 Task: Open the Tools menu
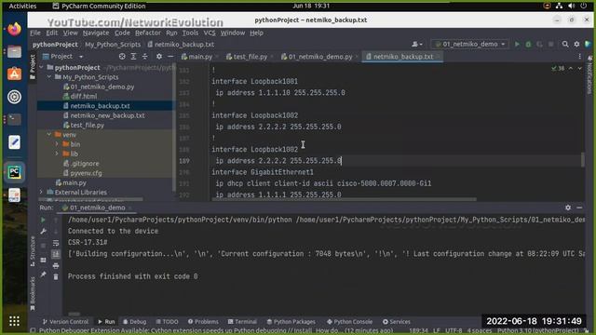tap(190, 33)
